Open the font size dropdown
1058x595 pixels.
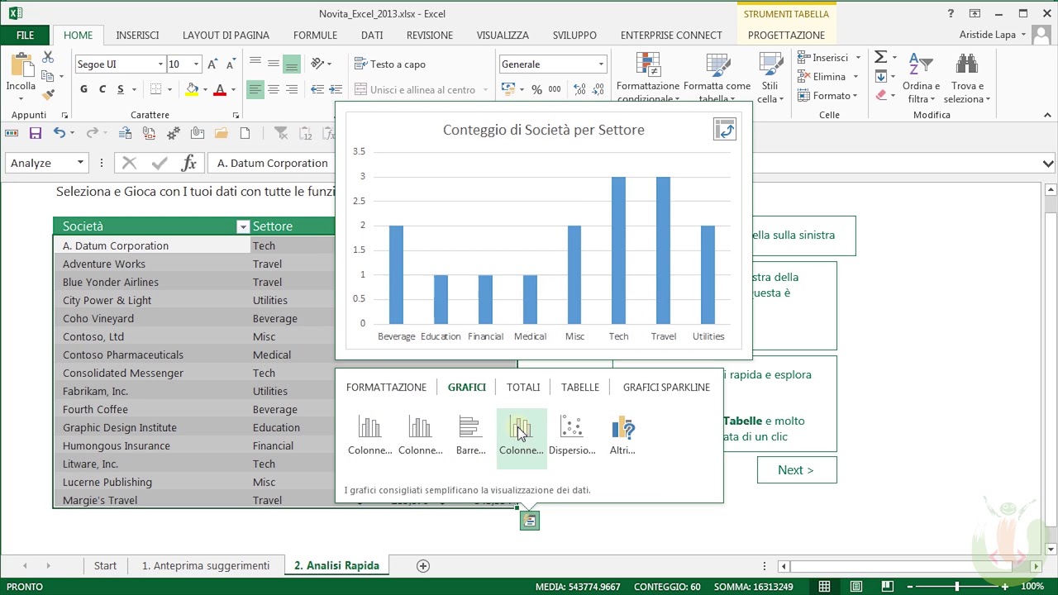pos(196,64)
